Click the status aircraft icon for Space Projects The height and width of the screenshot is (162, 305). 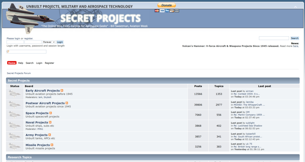(x=15, y=115)
